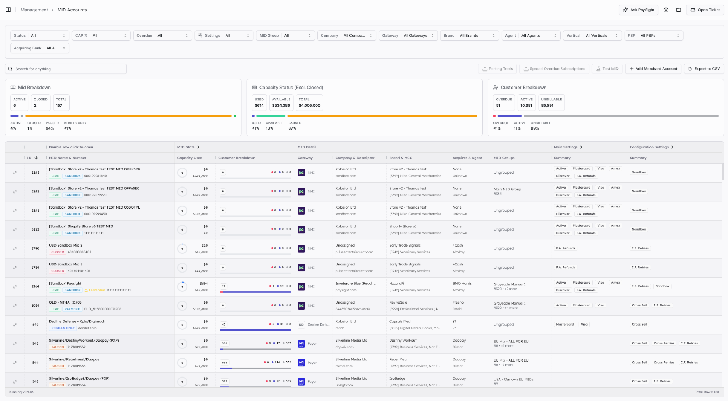Open the Acquiring Bank filter dropdown
The width and height of the screenshot is (728, 401).
tap(39, 48)
